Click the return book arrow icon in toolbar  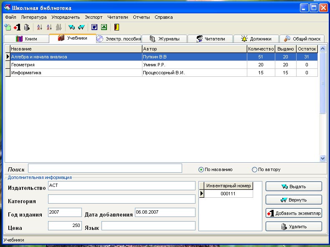click(x=81, y=27)
